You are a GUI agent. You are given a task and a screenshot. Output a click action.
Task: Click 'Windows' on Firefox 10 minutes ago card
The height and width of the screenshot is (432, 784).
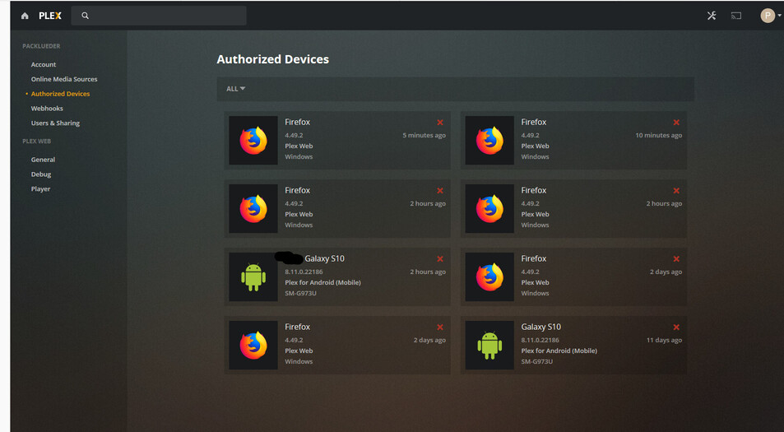[535, 157]
